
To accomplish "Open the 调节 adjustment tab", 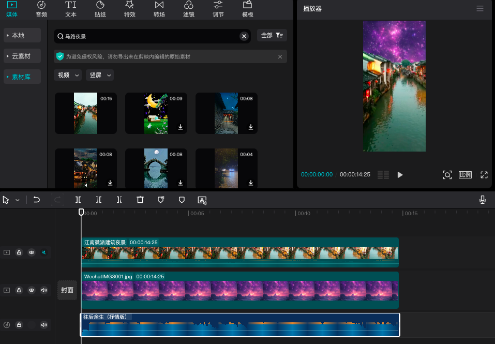I will tap(218, 9).
